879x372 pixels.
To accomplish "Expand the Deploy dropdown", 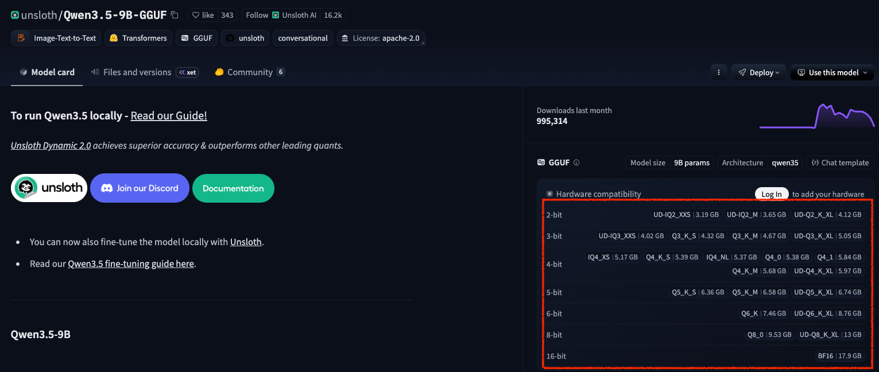I will [759, 72].
